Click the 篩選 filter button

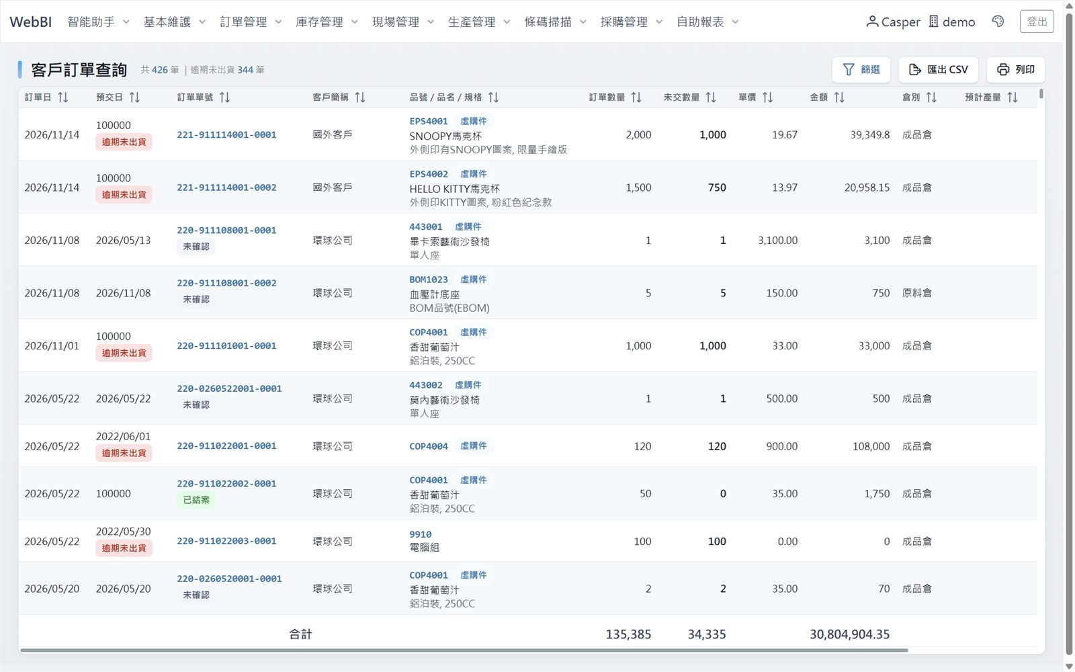[x=861, y=70]
